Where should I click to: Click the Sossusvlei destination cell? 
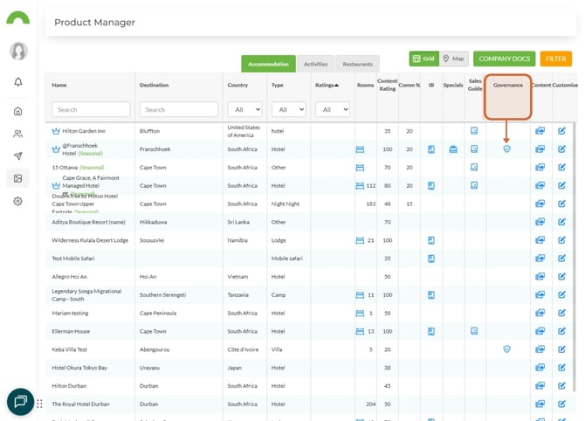click(152, 240)
